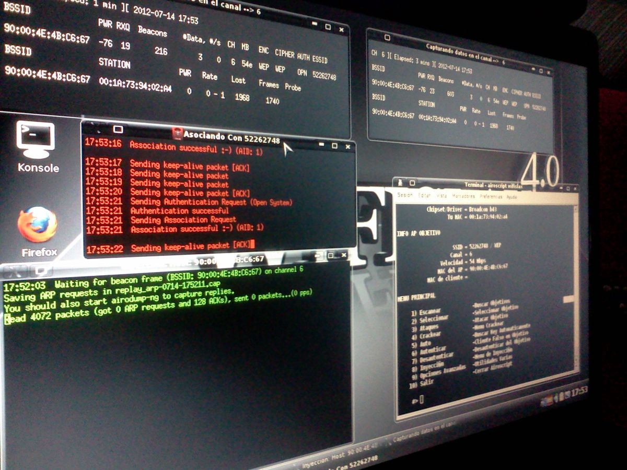Open Vista menu in airoscript Terminal
This screenshot has width=627, height=470.
pos(442,196)
